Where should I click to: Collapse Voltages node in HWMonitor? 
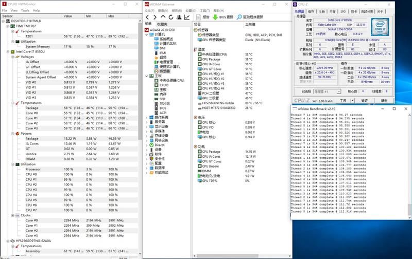click(12, 57)
